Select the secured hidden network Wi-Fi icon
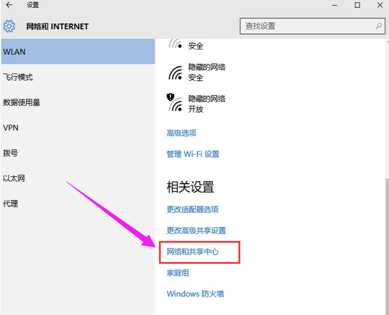The width and height of the screenshot is (389, 315). pyautogui.click(x=175, y=72)
